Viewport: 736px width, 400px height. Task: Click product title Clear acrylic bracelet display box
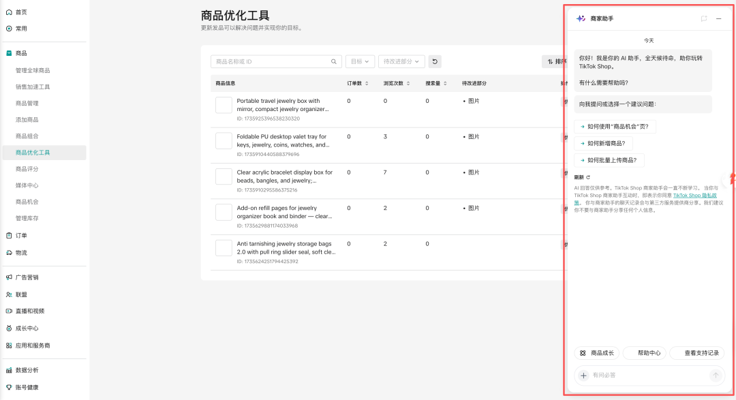click(284, 176)
